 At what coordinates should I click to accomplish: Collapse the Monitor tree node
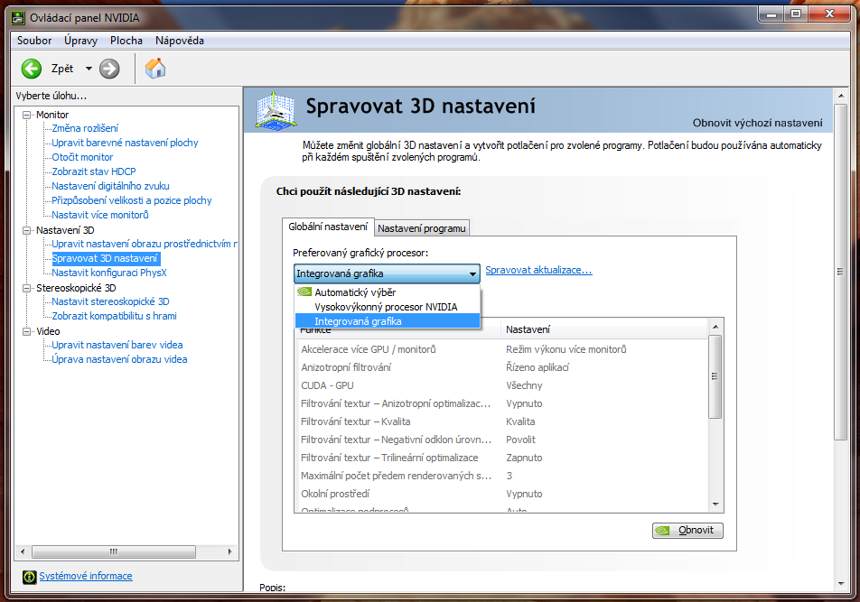pos(27,115)
